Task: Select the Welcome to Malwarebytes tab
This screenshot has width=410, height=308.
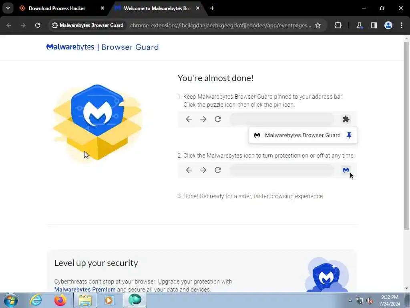Action: point(157,8)
